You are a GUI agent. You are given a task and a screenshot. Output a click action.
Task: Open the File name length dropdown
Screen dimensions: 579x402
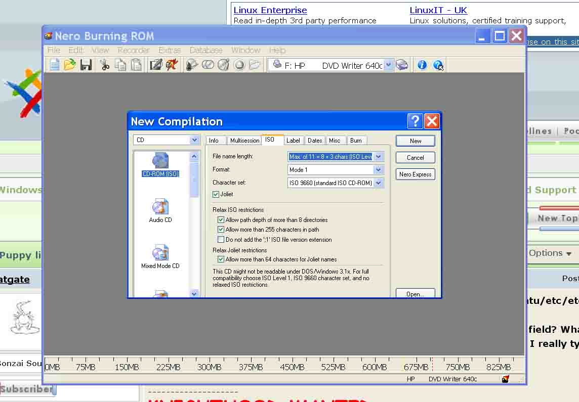click(x=378, y=157)
